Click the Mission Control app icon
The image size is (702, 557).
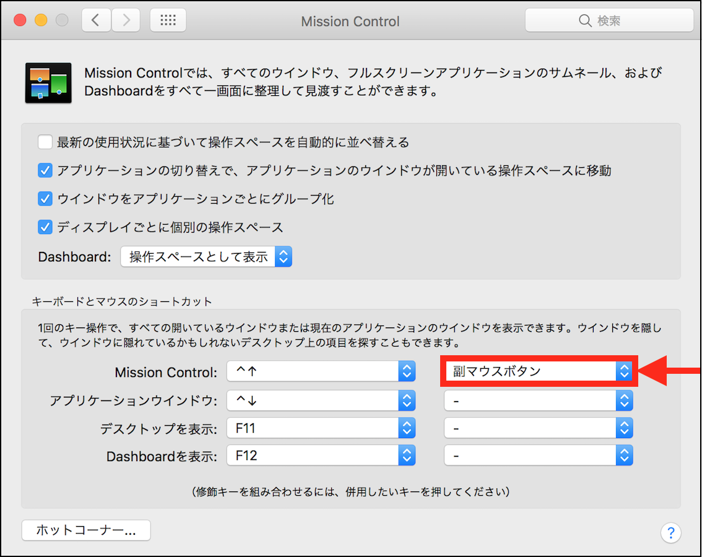point(48,83)
